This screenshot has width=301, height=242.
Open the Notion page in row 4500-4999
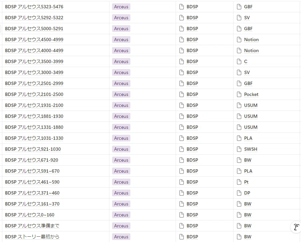point(251,40)
